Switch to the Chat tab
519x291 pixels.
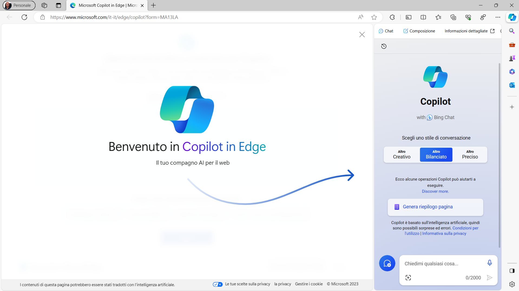click(x=386, y=31)
